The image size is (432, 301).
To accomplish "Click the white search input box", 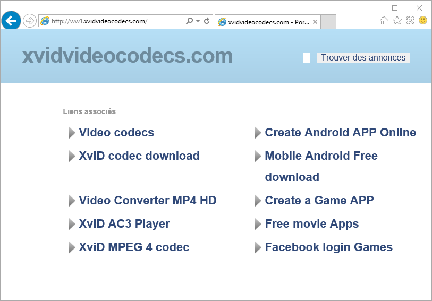I will point(307,58).
